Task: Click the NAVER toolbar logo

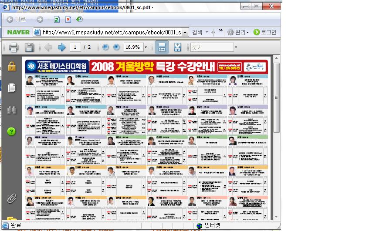Action: [18, 32]
